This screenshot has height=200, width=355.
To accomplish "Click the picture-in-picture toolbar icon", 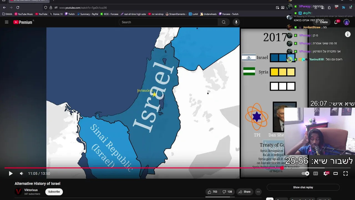I will coord(278,7).
